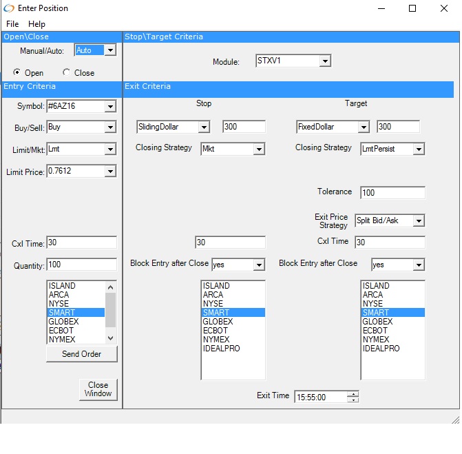Select IDEALPRO in the Stop exchange list

pyautogui.click(x=219, y=349)
